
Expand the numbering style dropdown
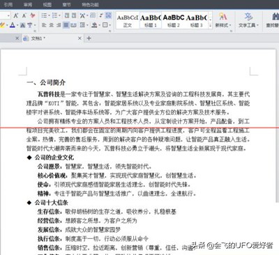(x=60, y=16)
